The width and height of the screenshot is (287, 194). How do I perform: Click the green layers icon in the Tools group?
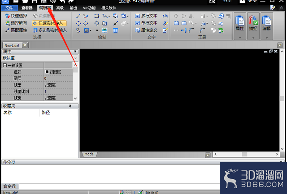point(221,30)
